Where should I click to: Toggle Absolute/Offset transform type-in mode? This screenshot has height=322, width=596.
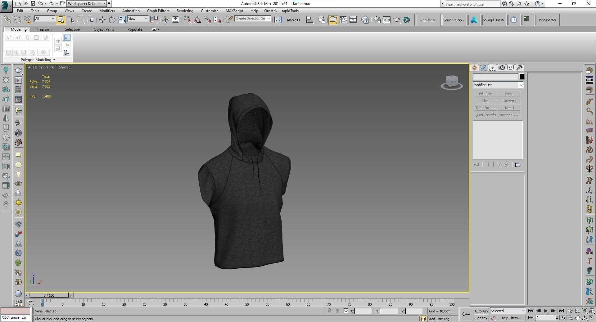(346, 311)
